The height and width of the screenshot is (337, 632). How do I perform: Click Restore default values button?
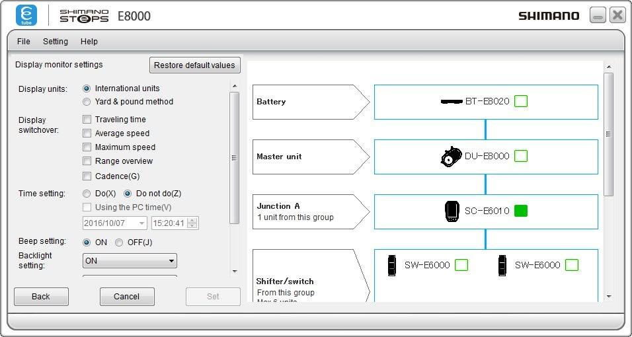pyautogui.click(x=194, y=65)
